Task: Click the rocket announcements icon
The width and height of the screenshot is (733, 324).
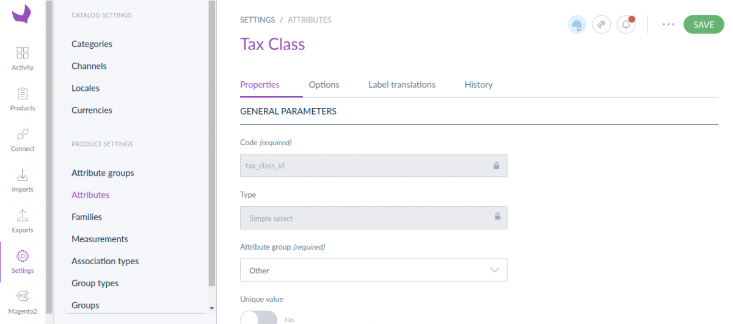Action: point(601,24)
